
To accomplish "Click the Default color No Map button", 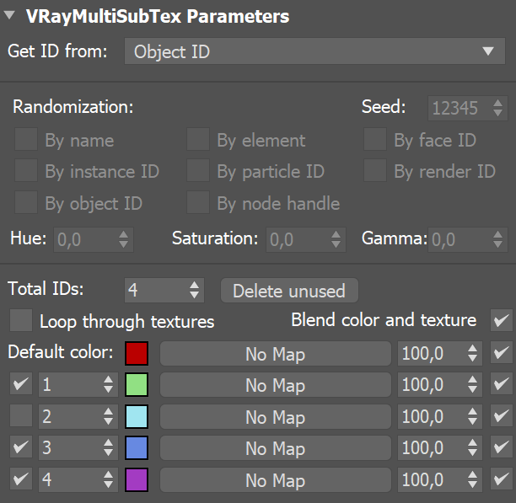I will click(x=275, y=354).
